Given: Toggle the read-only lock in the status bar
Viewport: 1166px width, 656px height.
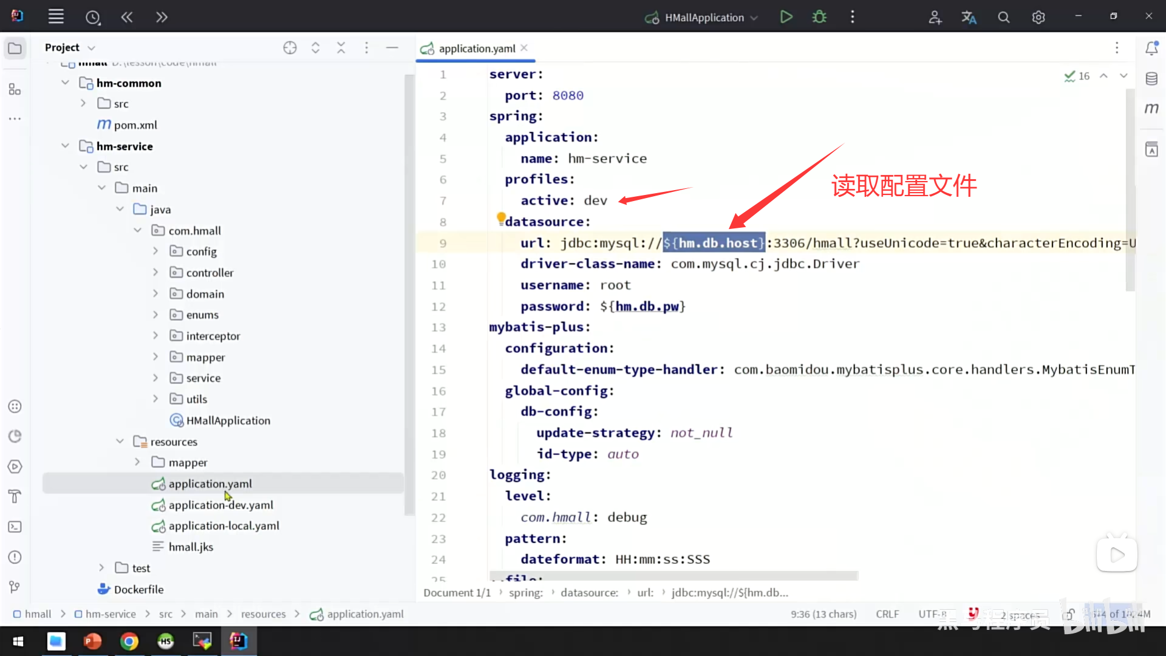Looking at the screenshot, I should click(x=1070, y=614).
